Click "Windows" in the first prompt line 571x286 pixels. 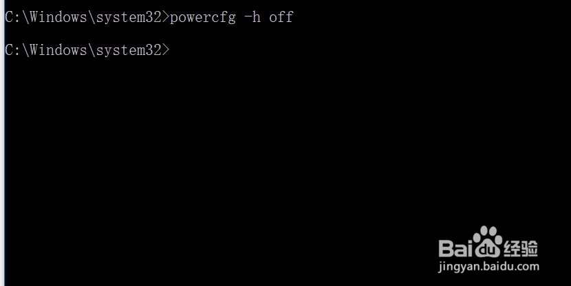click(x=58, y=17)
